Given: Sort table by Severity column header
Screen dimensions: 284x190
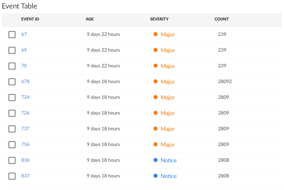Looking at the screenshot, I should (159, 19).
